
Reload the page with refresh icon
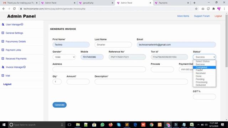(14, 9)
